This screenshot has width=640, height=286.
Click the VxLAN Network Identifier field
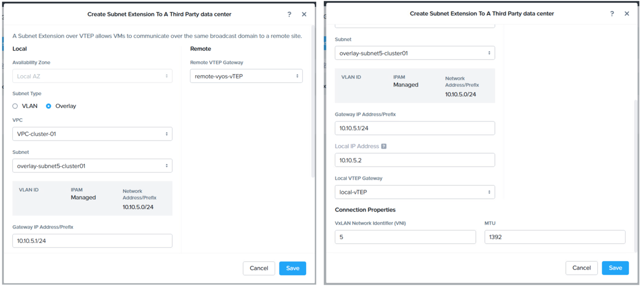coord(405,237)
